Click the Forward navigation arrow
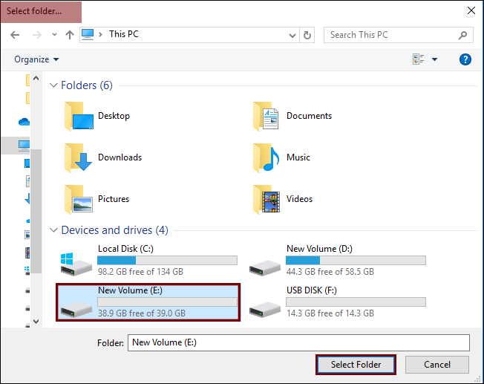The height and width of the screenshot is (384, 484). pos(36,35)
